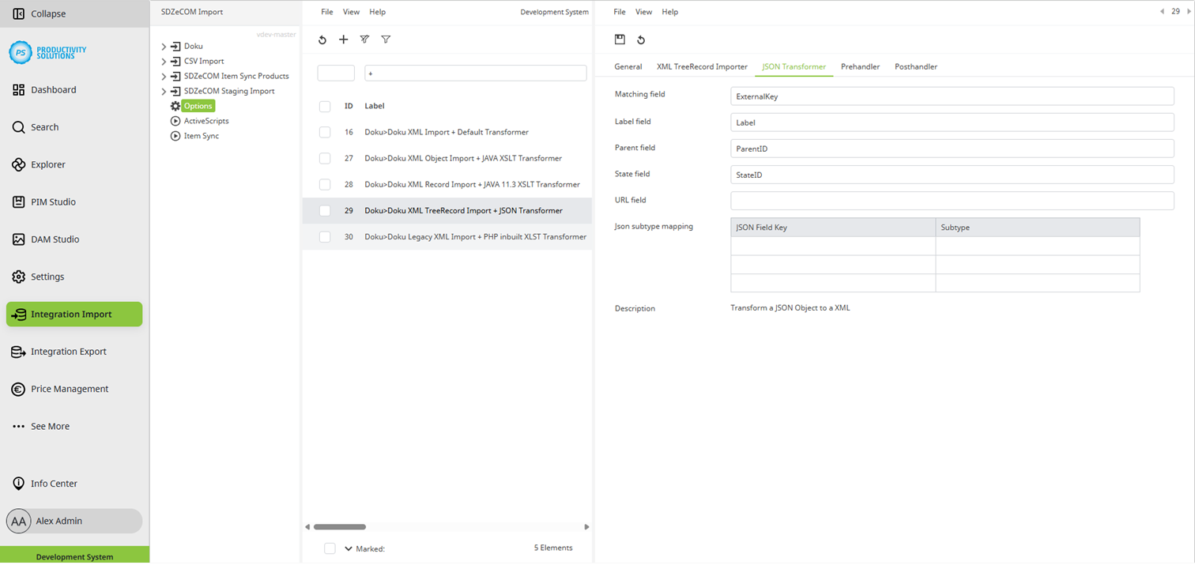Open the Marked dropdown chevron at the bottom
This screenshot has width=1195, height=565.
347,548
